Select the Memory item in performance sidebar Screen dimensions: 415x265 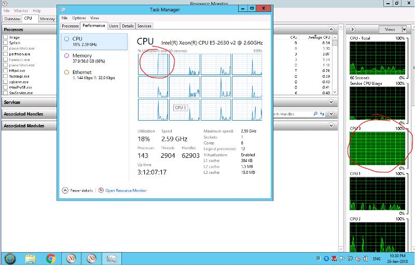tap(94, 58)
